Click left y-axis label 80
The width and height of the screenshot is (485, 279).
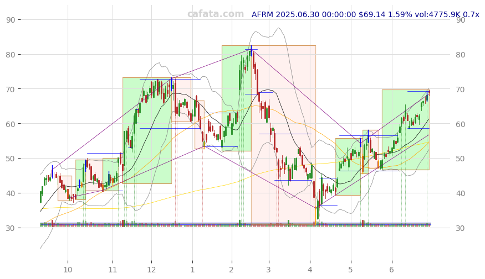tap(10, 55)
